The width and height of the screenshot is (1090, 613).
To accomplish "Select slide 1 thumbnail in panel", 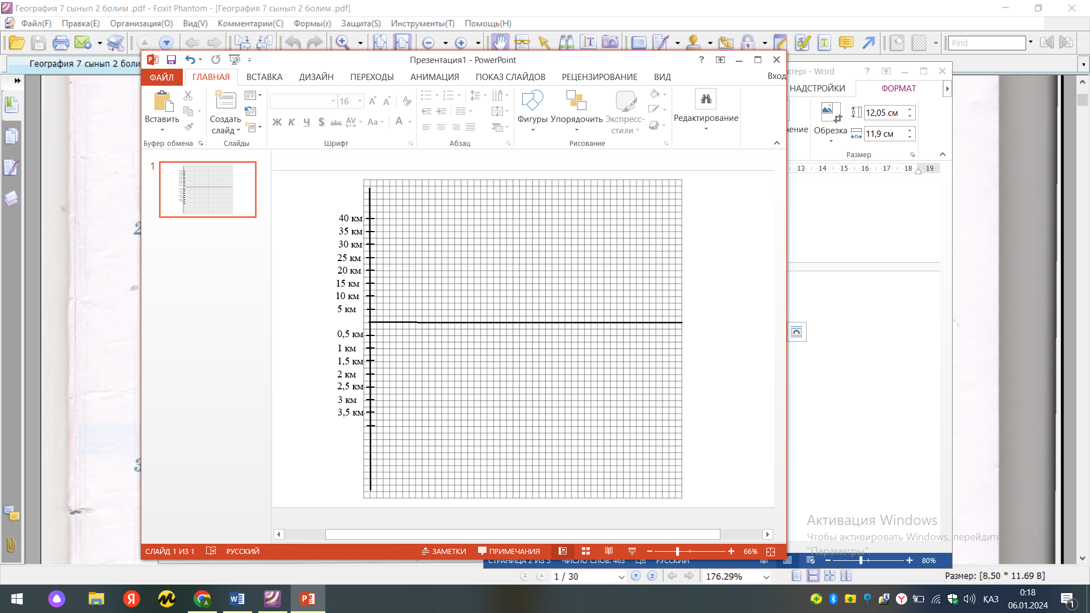I will [x=208, y=190].
